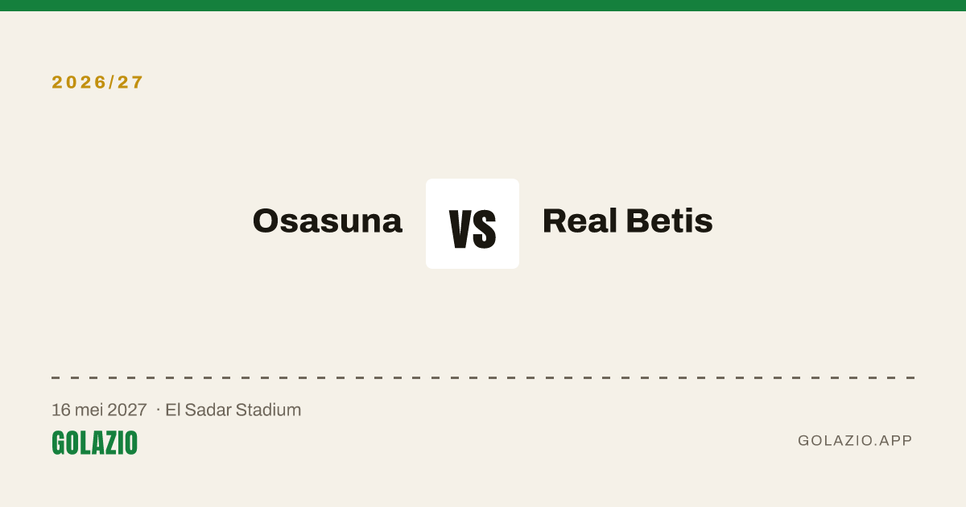Click the dot separator before El Sadar
Screen dimensions: 966x507
point(158,410)
